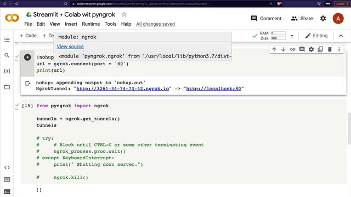Open the find and replace search icon
The height and width of the screenshot is (197, 351).
pos(7,55)
